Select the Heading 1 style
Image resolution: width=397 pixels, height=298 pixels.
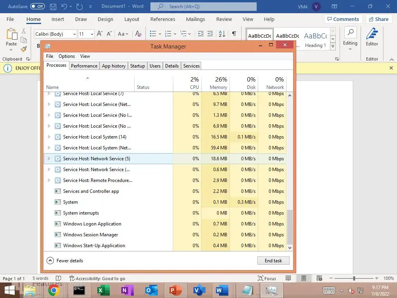click(x=316, y=39)
